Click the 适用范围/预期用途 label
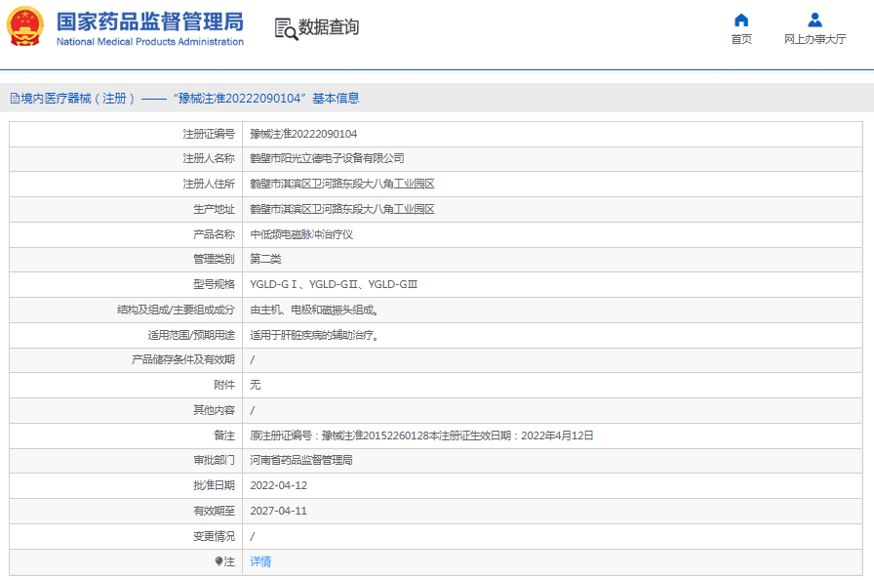874x580 pixels. pyautogui.click(x=191, y=335)
